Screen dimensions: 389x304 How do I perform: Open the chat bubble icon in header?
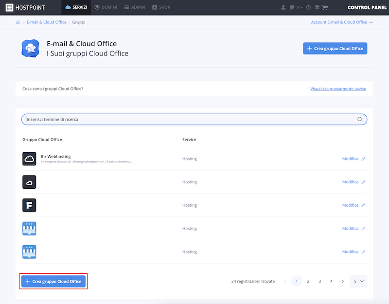(x=292, y=7)
